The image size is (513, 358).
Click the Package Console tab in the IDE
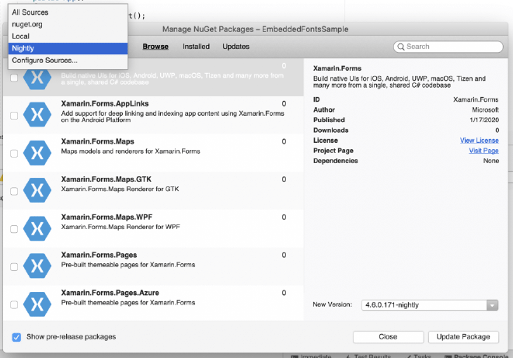[x=477, y=356]
